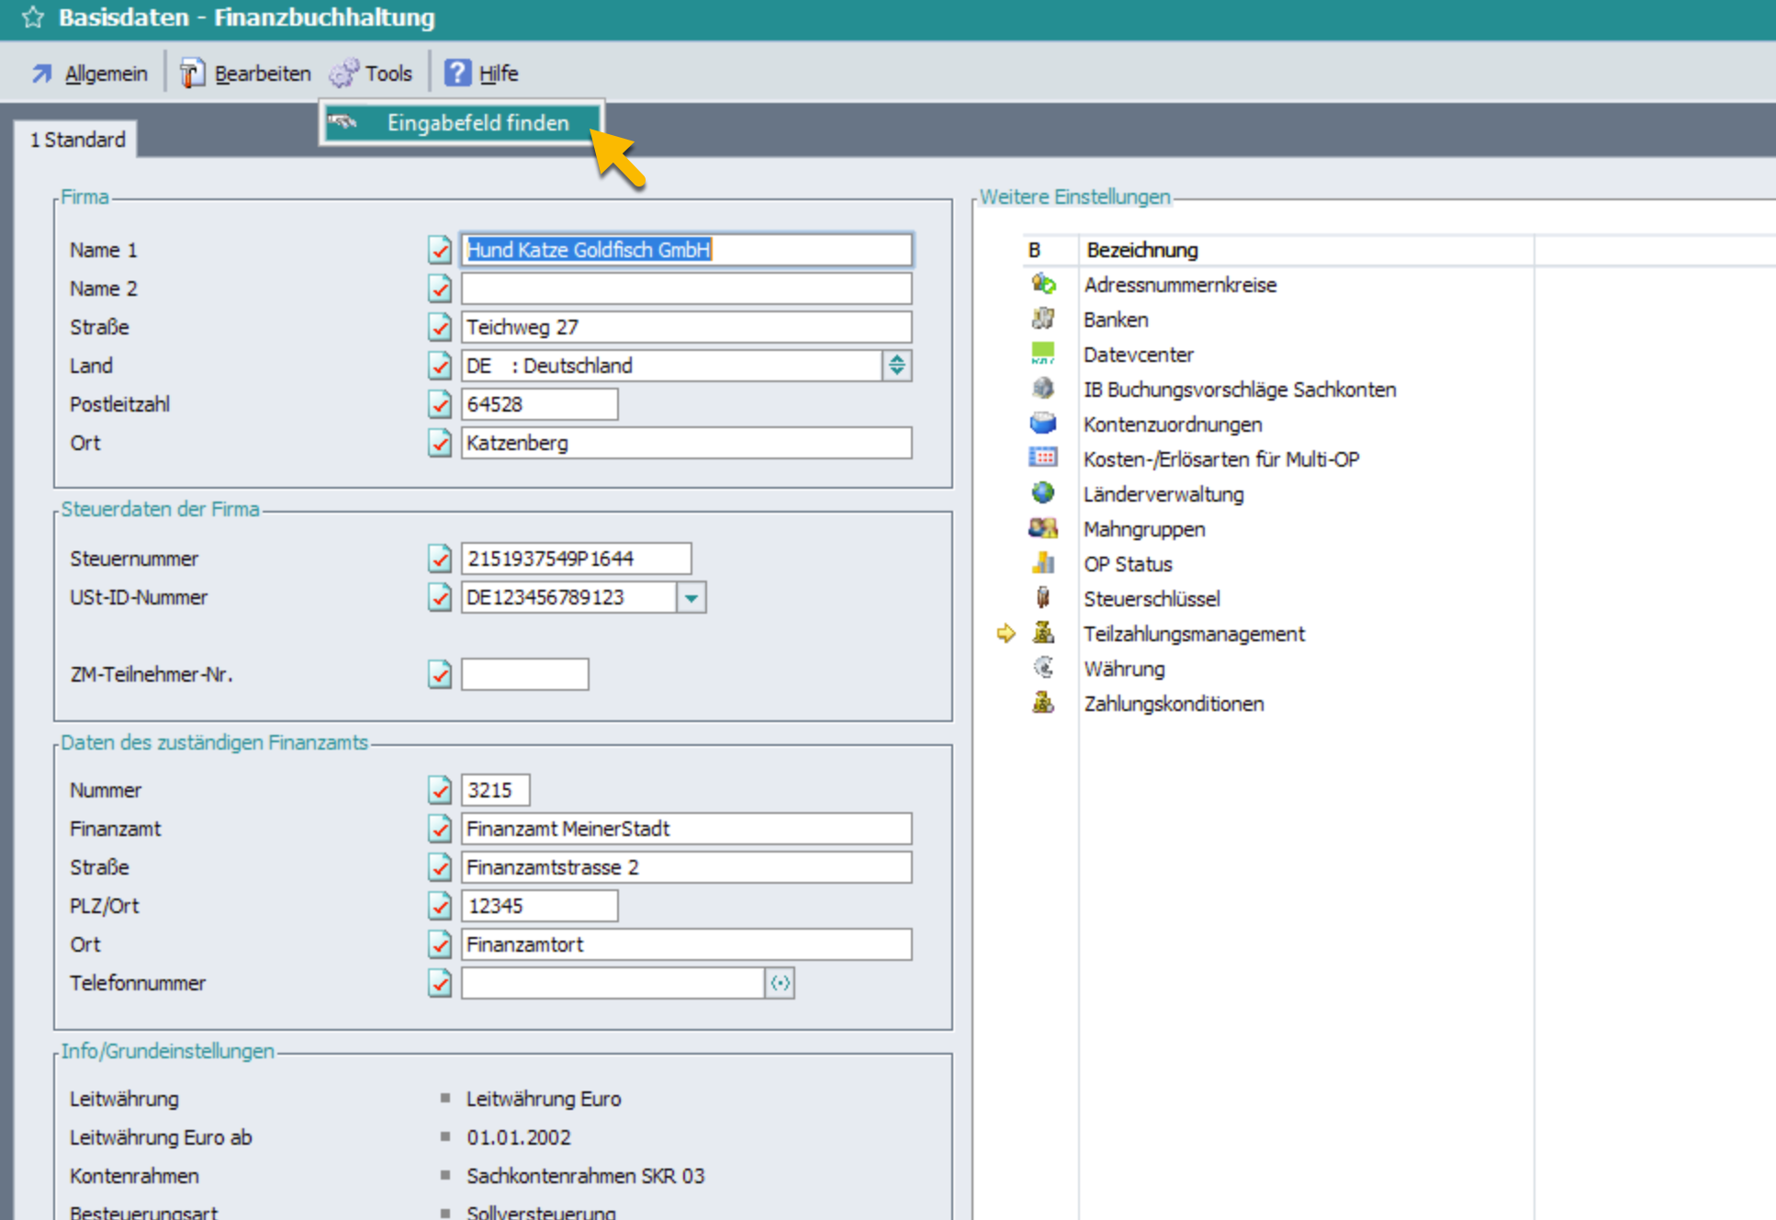The height and width of the screenshot is (1220, 1776).
Task: Click the favorite star in title bar
Action: pos(33,17)
